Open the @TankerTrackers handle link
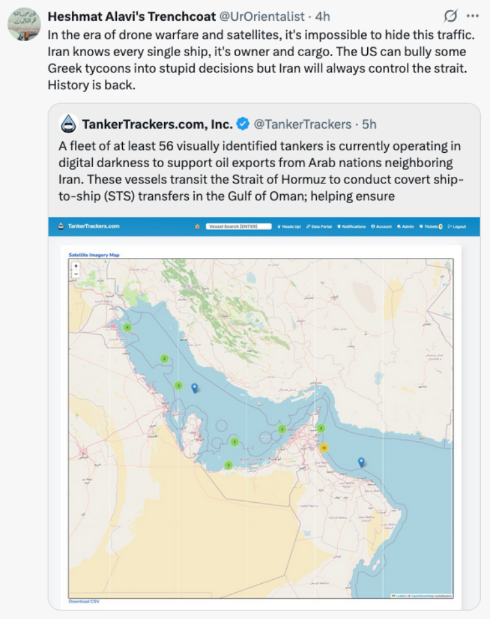The width and height of the screenshot is (490, 619). pos(302,124)
